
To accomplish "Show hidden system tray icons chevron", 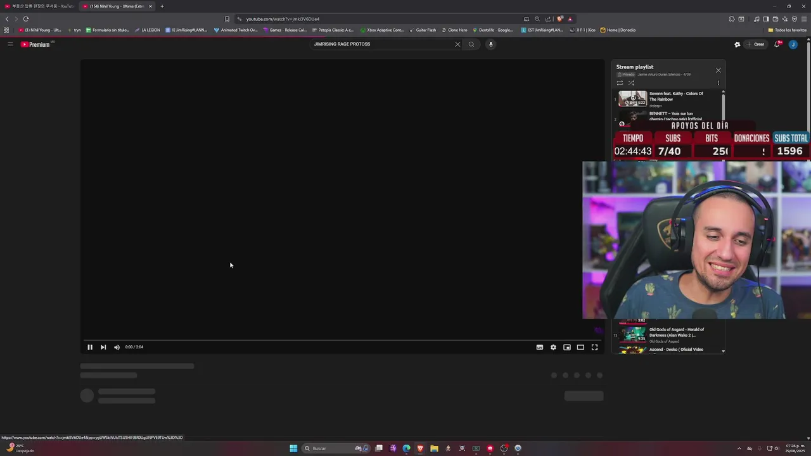I will tap(739, 448).
